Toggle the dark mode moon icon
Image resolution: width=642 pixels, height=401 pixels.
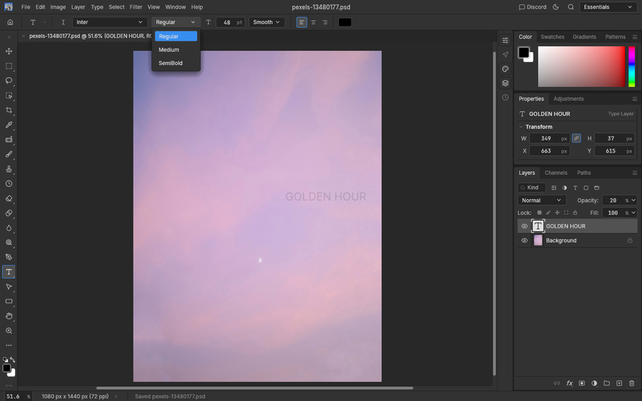(556, 7)
